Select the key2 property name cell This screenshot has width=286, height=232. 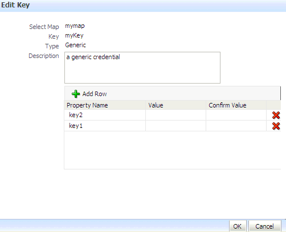coord(105,115)
